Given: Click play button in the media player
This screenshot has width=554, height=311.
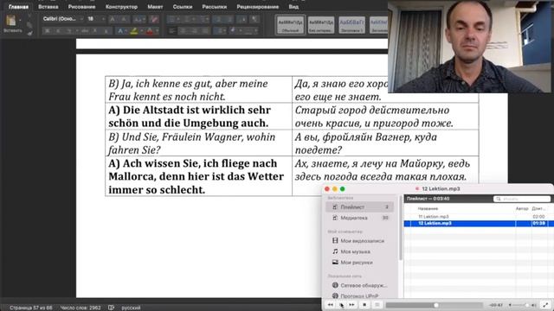Looking at the screenshot, I should 341,305.
